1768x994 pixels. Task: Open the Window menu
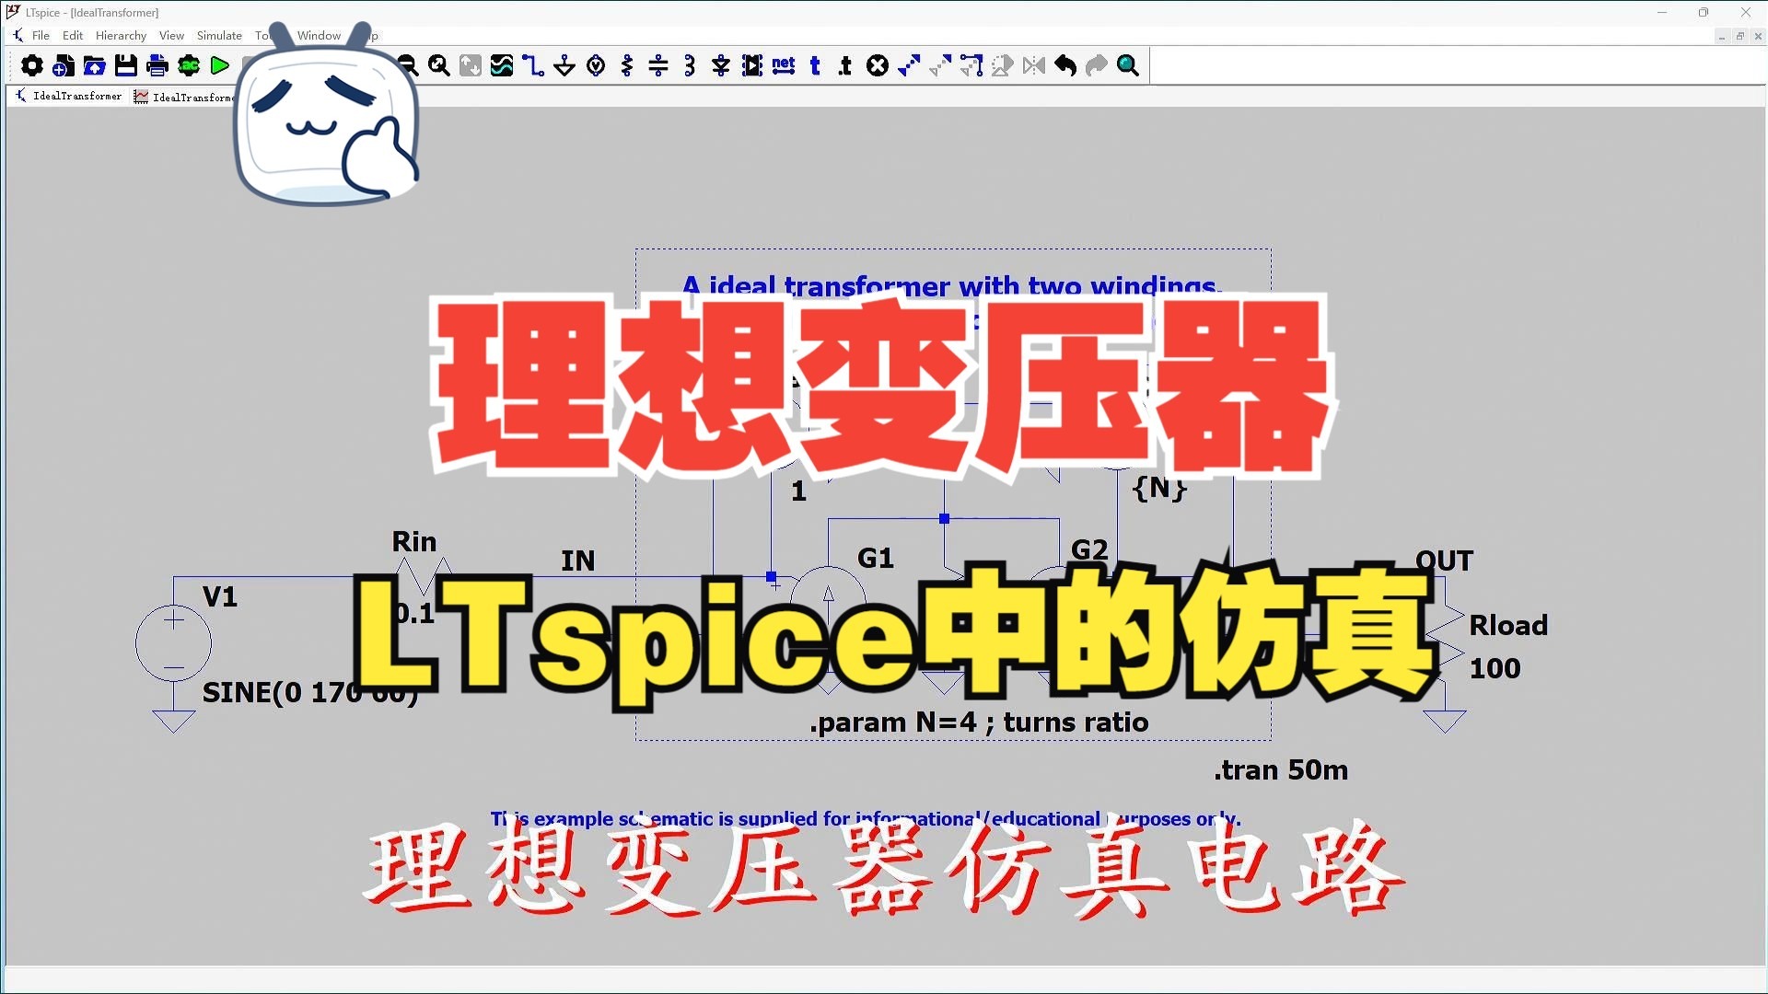click(x=319, y=35)
